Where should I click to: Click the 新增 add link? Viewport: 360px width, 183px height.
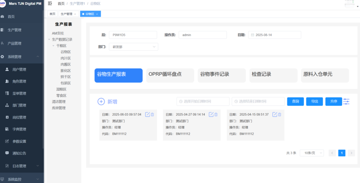[x=112, y=102]
